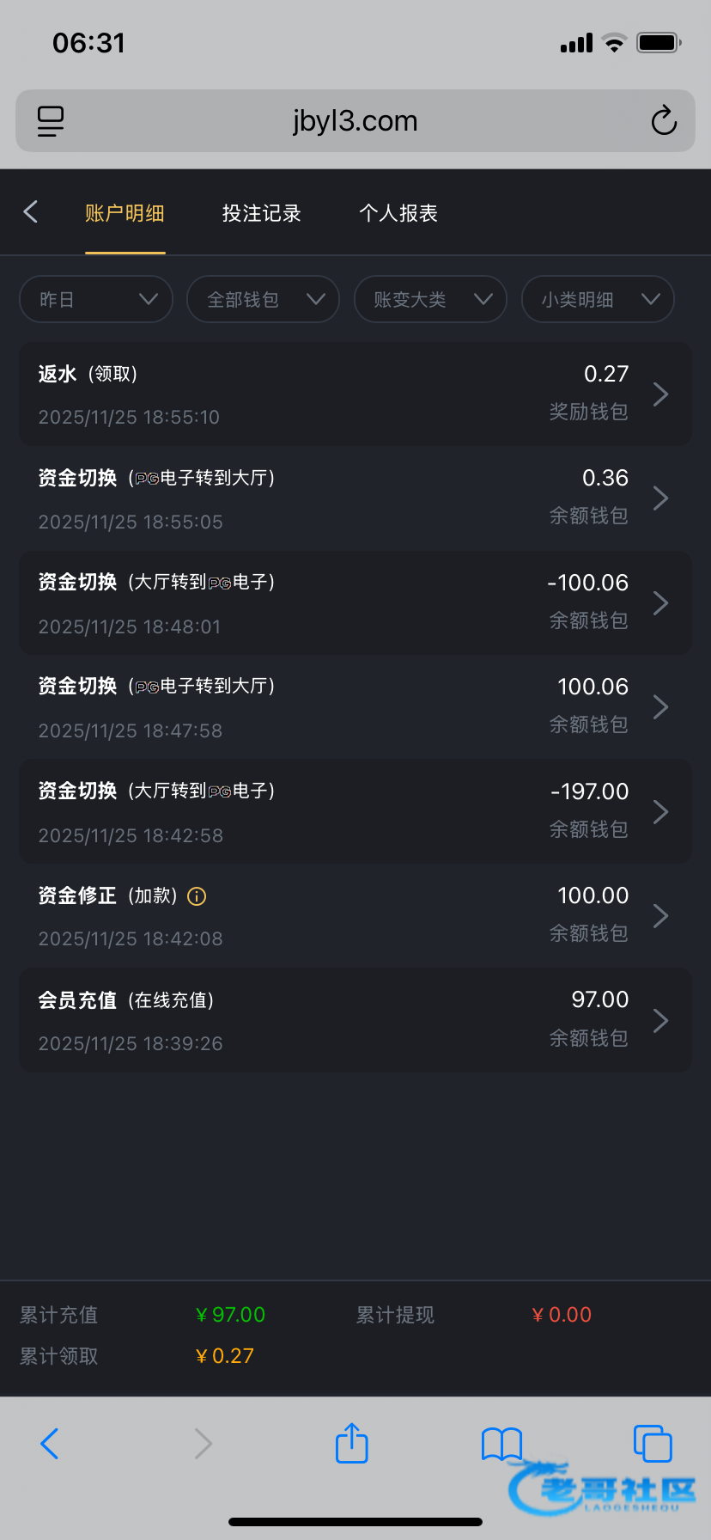
Task: Expand the 全部钱包 wallet dropdown
Action: coord(263,299)
